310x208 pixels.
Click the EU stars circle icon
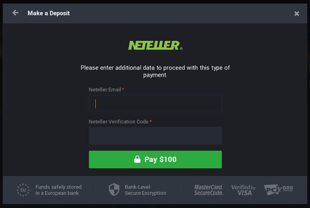23,190
